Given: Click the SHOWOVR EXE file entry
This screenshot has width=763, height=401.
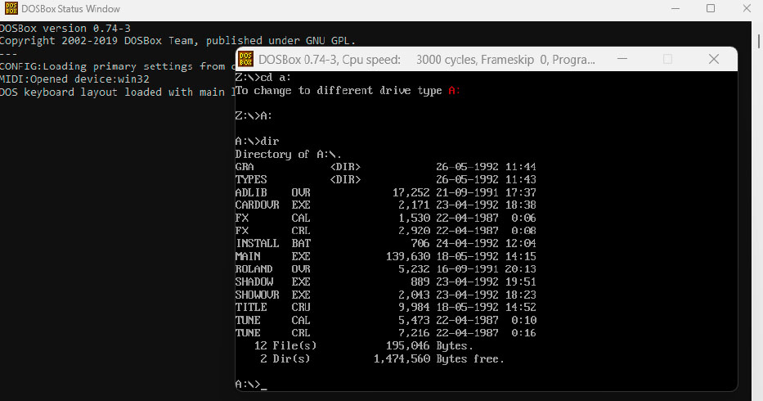Looking at the screenshot, I should (x=385, y=295).
